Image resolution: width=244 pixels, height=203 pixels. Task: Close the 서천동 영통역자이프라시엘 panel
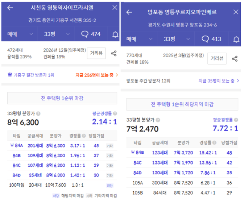115,8
